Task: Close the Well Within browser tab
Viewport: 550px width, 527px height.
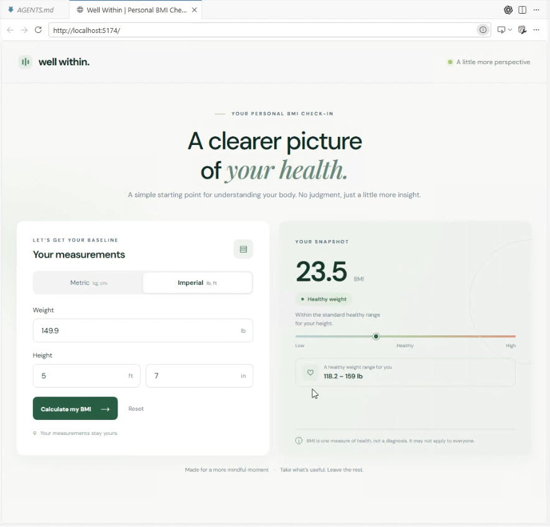Action: pyautogui.click(x=194, y=10)
